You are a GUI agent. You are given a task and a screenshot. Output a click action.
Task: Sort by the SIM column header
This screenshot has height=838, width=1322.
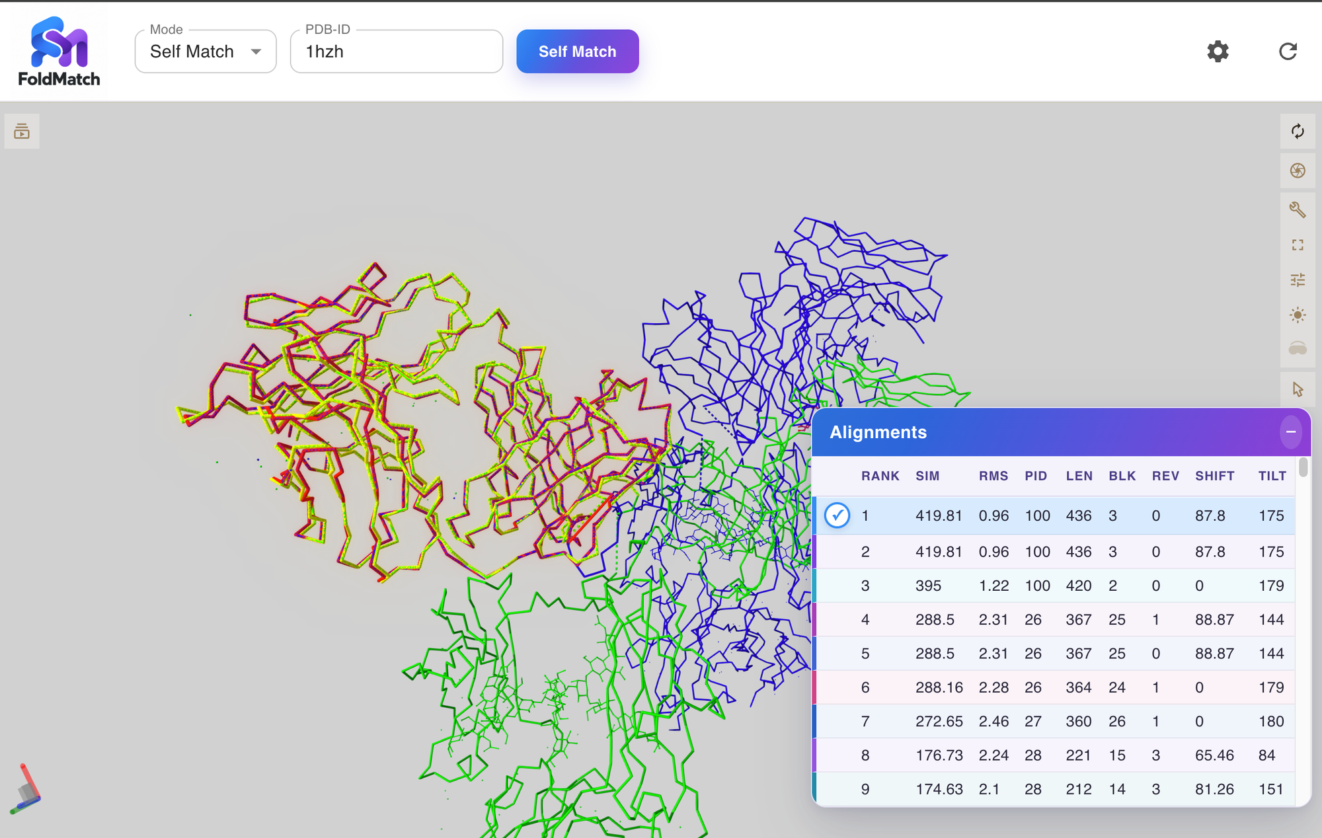pos(927,476)
